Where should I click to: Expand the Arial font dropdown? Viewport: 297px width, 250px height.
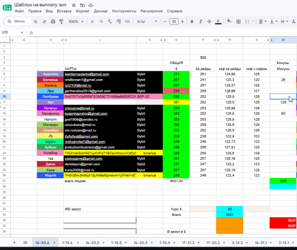pos(147,21)
